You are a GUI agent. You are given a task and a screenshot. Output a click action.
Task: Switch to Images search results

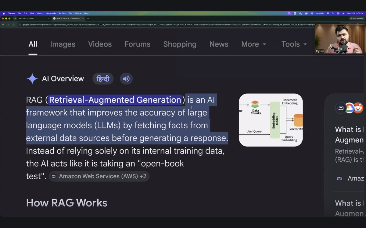63,44
